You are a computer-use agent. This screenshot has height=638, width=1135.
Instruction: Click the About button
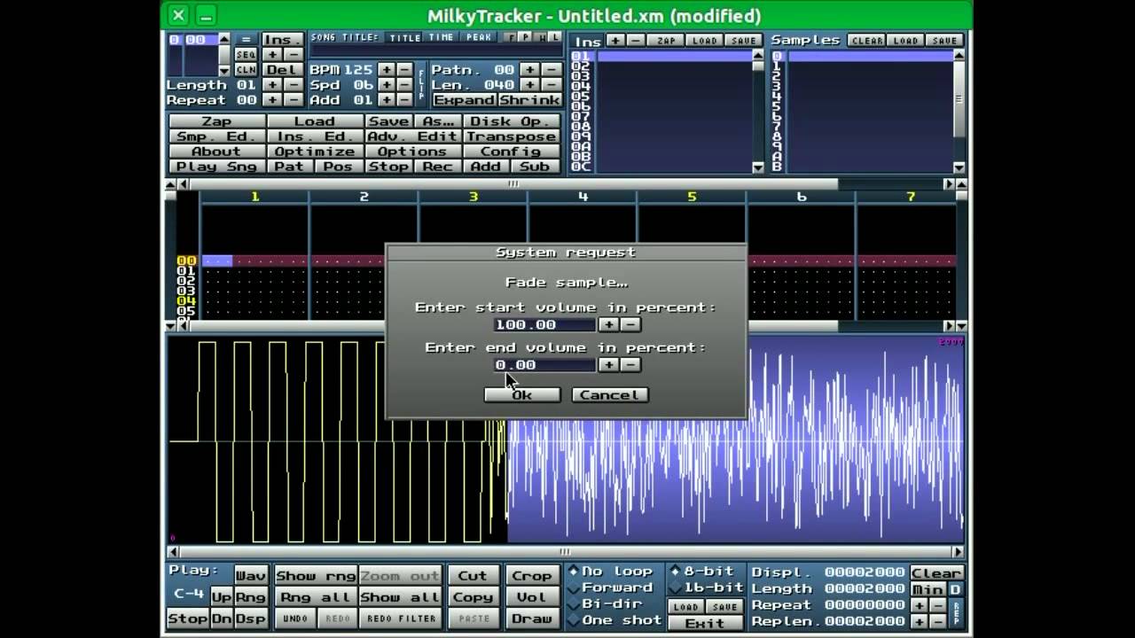[x=216, y=152]
